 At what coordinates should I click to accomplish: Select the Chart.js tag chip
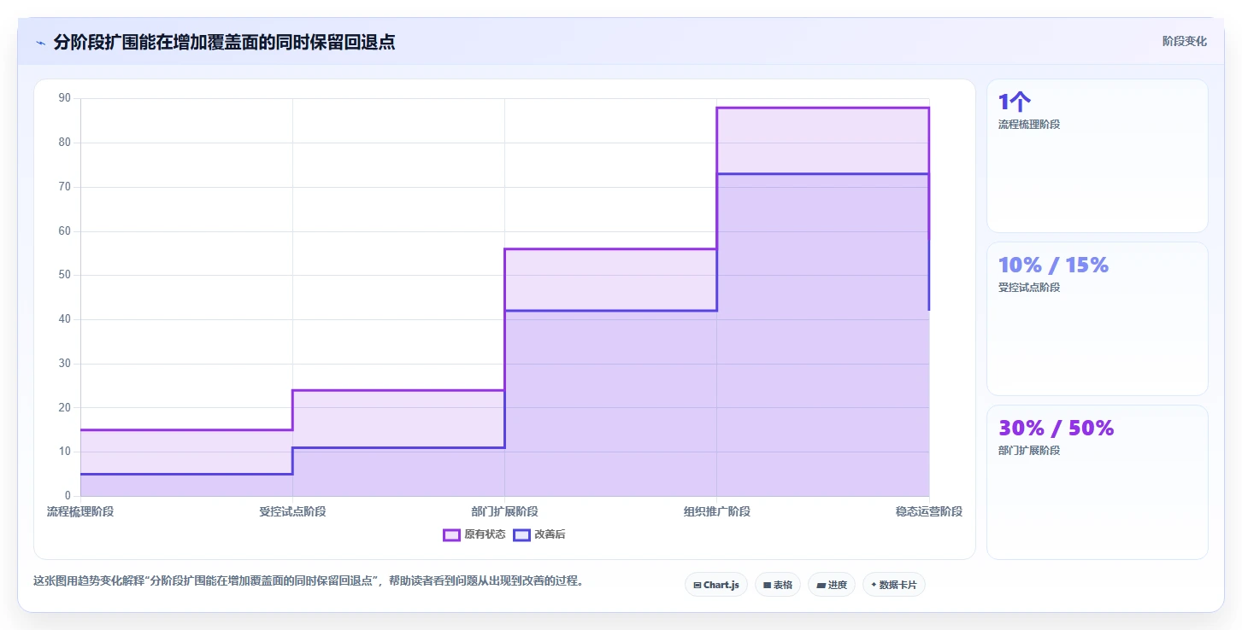coord(716,585)
